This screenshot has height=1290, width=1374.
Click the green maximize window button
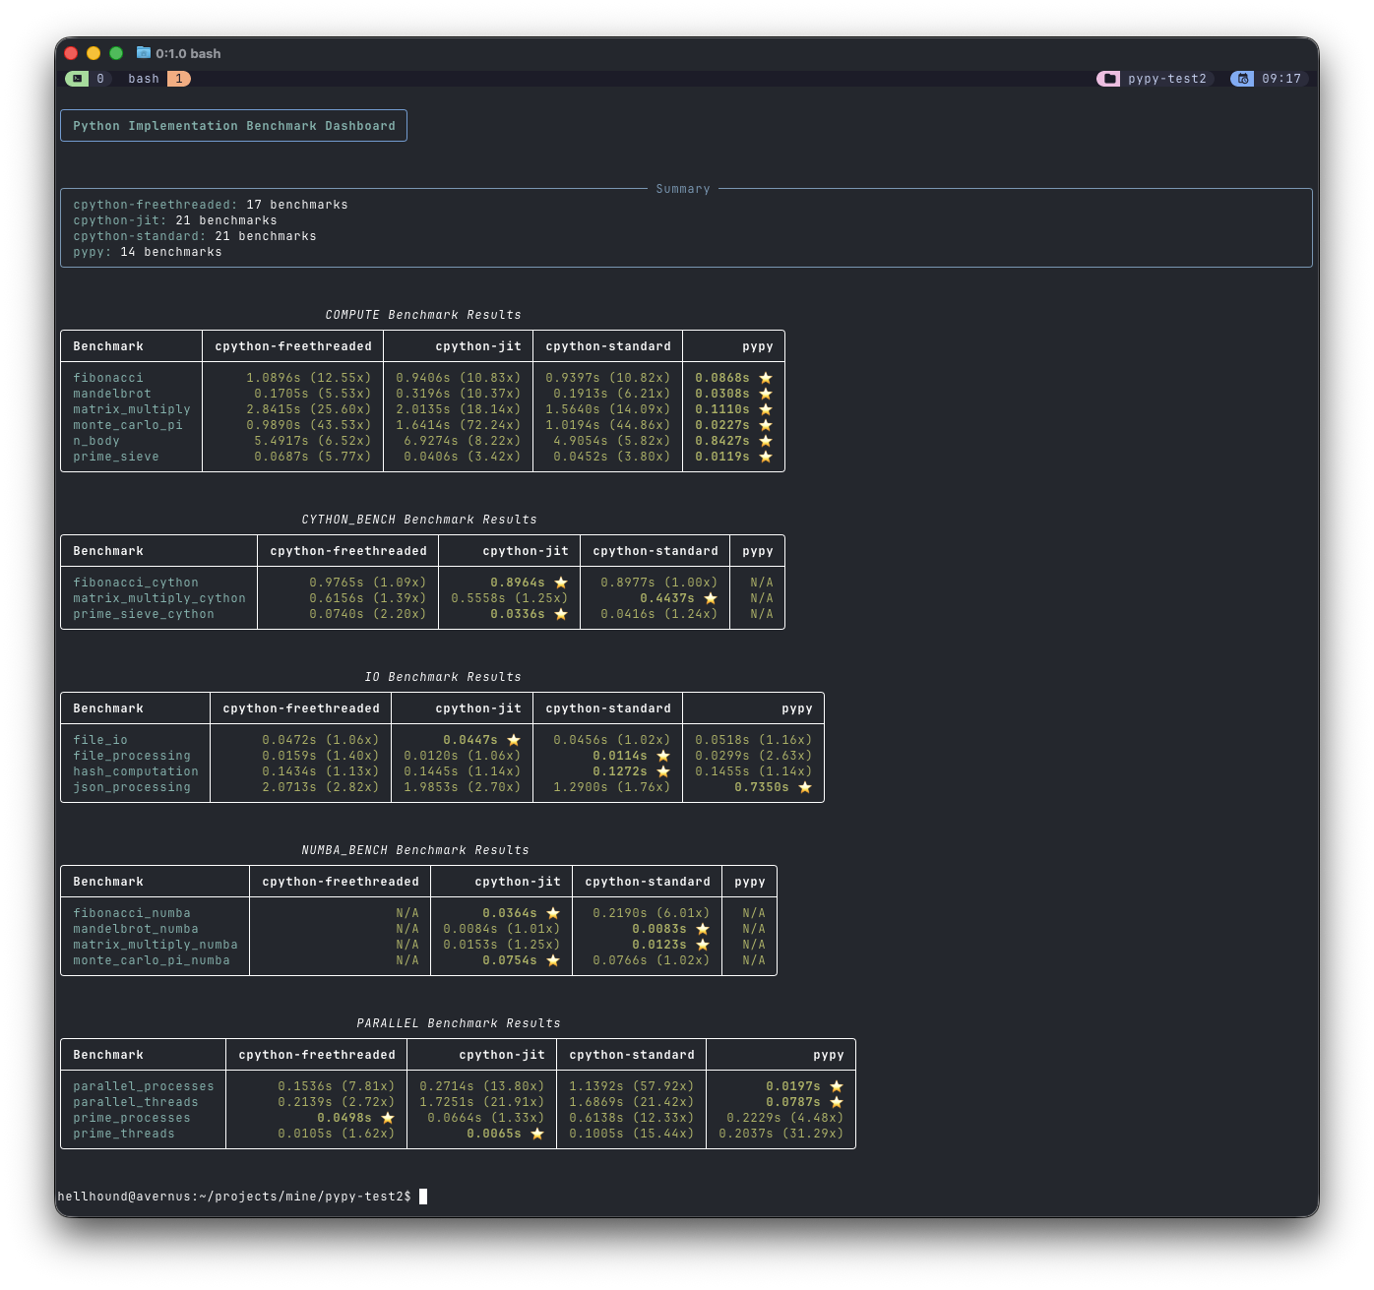[x=116, y=53]
